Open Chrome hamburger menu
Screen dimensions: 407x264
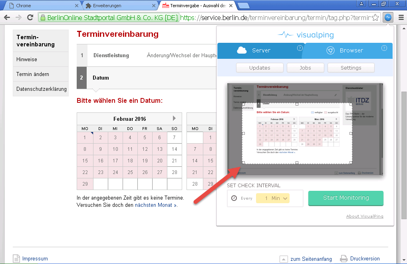click(x=401, y=18)
